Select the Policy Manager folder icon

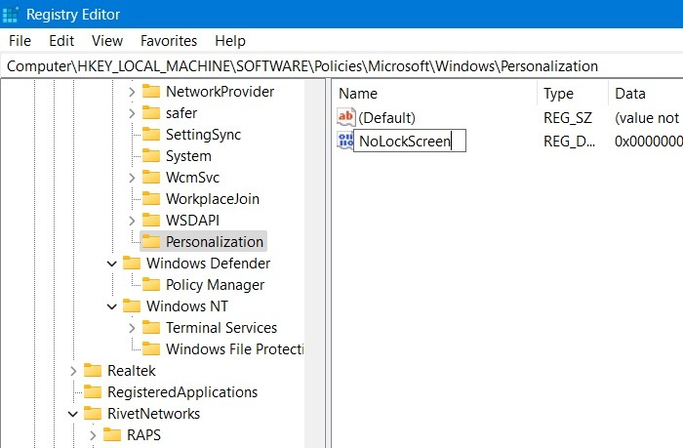(x=151, y=285)
